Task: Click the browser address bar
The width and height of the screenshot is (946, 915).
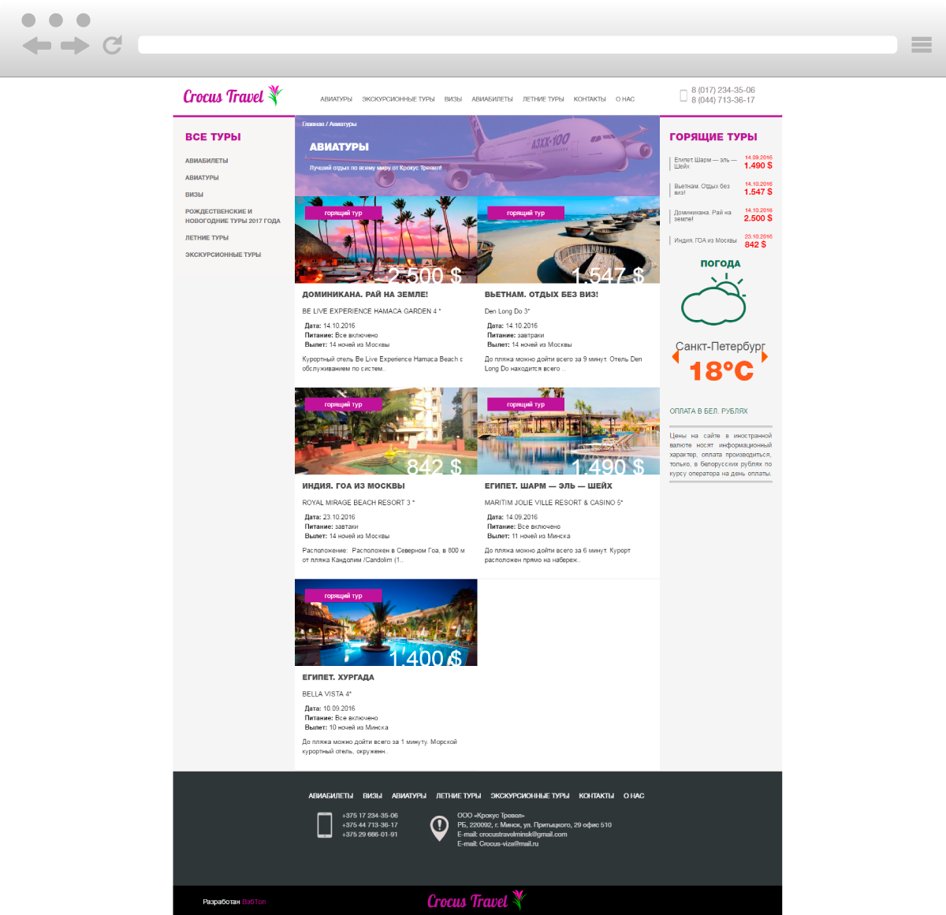Action: point(517,45)
